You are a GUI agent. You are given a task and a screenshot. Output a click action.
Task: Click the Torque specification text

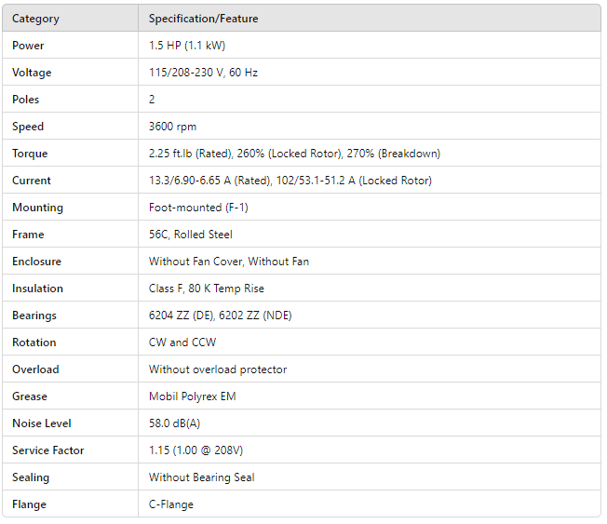[294, 154]
